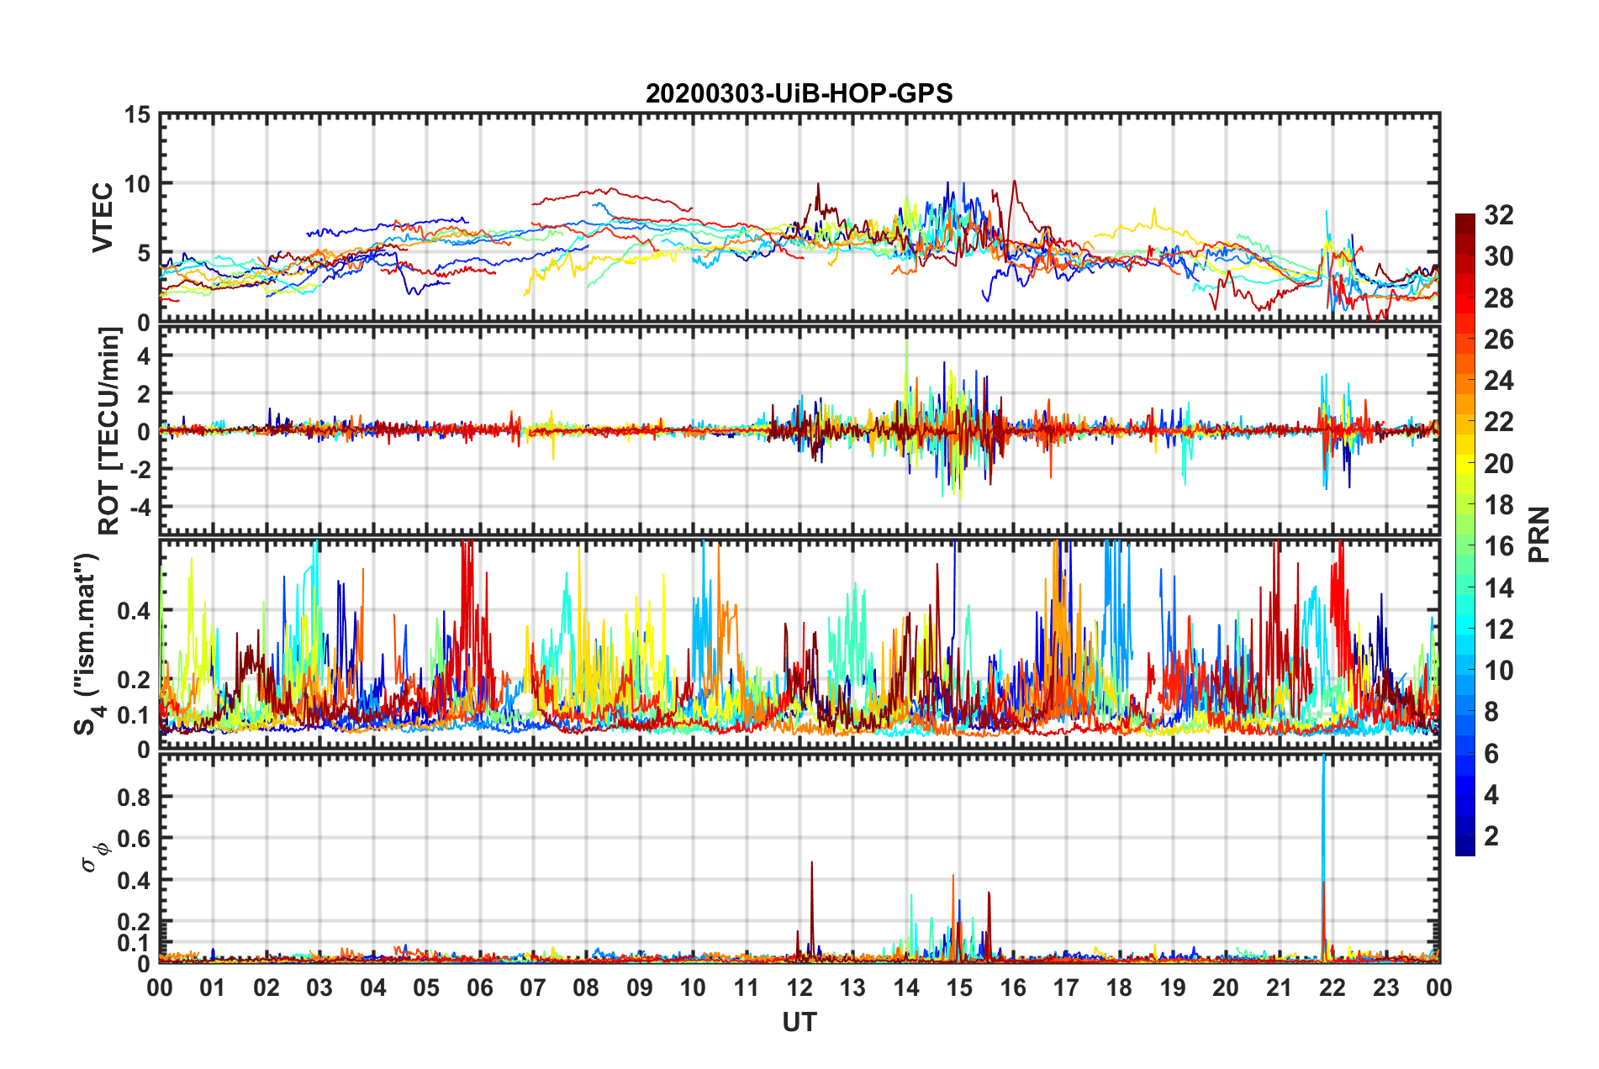Select the dark blue bottom of the colorbar

coord(1464,847)
